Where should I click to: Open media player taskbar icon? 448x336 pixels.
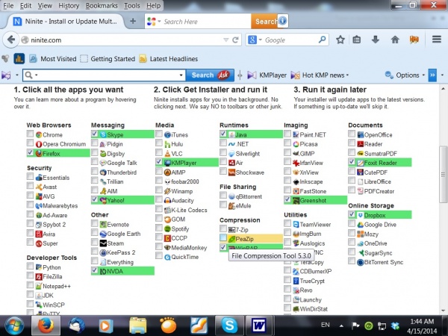pos(106,326)
